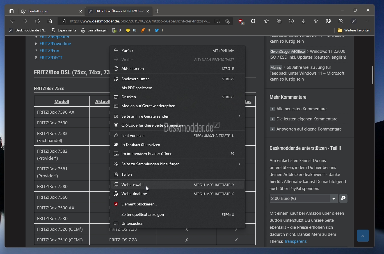Click the scroll-to-top arrow button
Image resolution: width=384 pixels, height=254 pixels.
click(x=363, y=236)
